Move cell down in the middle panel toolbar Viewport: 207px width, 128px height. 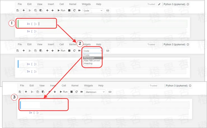[53, 51]
